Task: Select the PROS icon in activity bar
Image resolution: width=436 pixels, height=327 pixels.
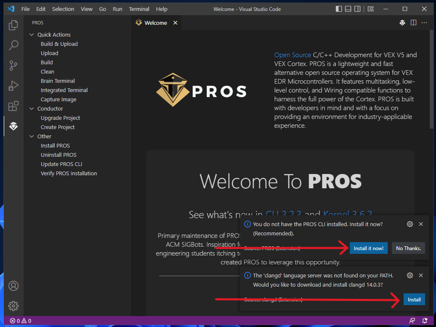Action: click(13, 126)
